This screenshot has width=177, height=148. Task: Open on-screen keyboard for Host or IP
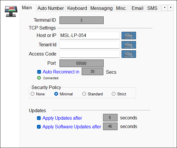coord(128,36)
